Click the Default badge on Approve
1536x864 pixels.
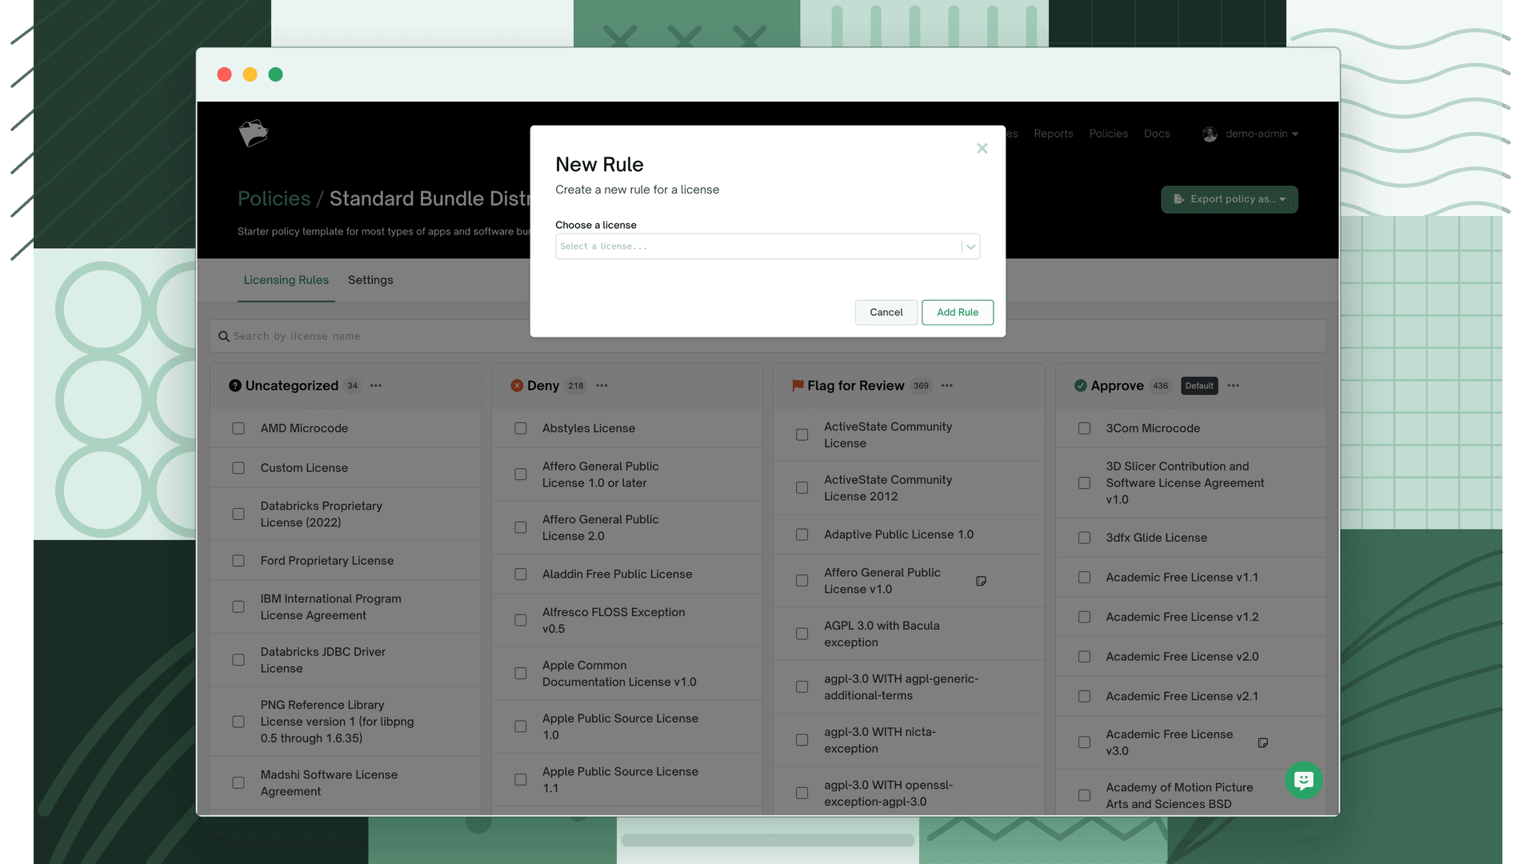[1198, 386]
